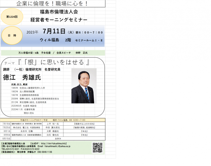Click the QR code image
The width and height of the screenshot is (211, 166).
click(97, 148)
